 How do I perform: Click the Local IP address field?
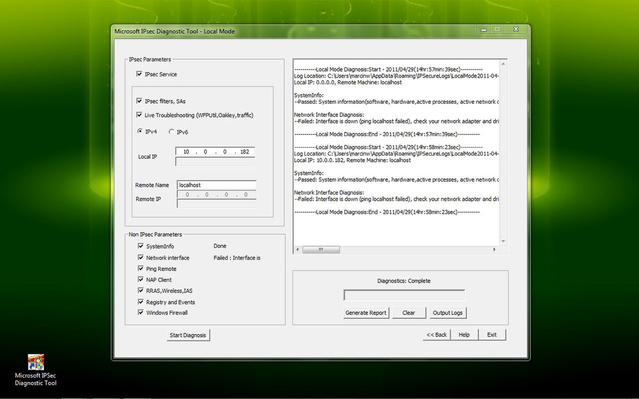coord(215,152)
